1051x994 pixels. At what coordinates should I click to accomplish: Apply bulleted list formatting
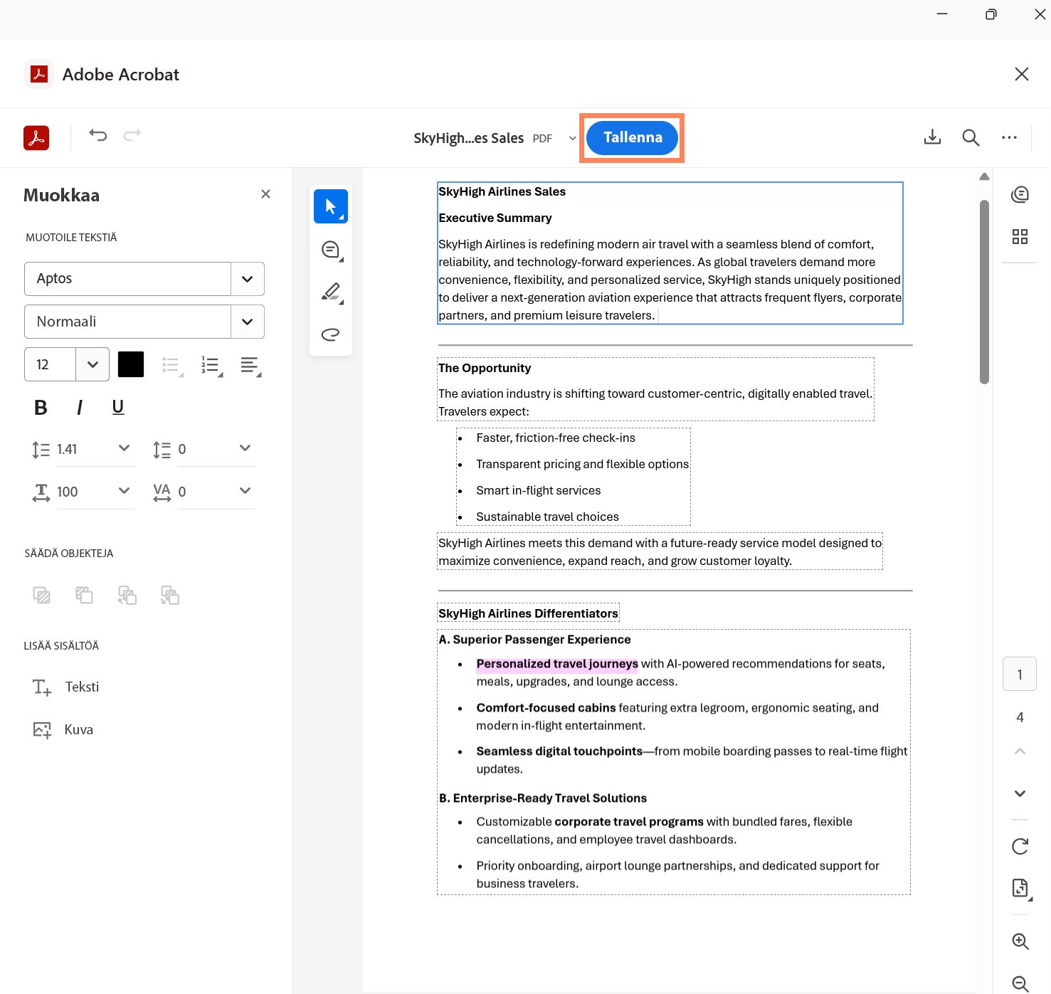point(171,366)
